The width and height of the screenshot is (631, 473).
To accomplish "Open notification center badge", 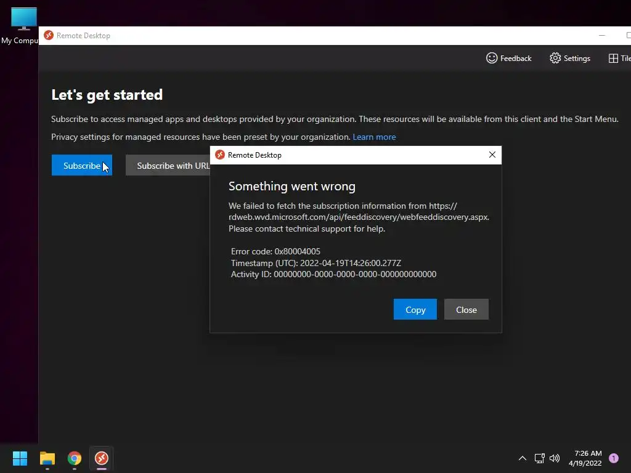I will 613,458.
